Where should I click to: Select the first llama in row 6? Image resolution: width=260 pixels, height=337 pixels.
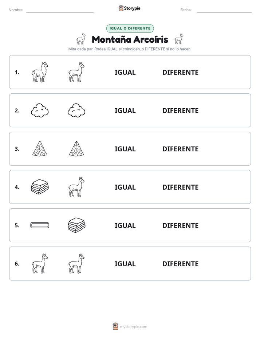[40, 263]
